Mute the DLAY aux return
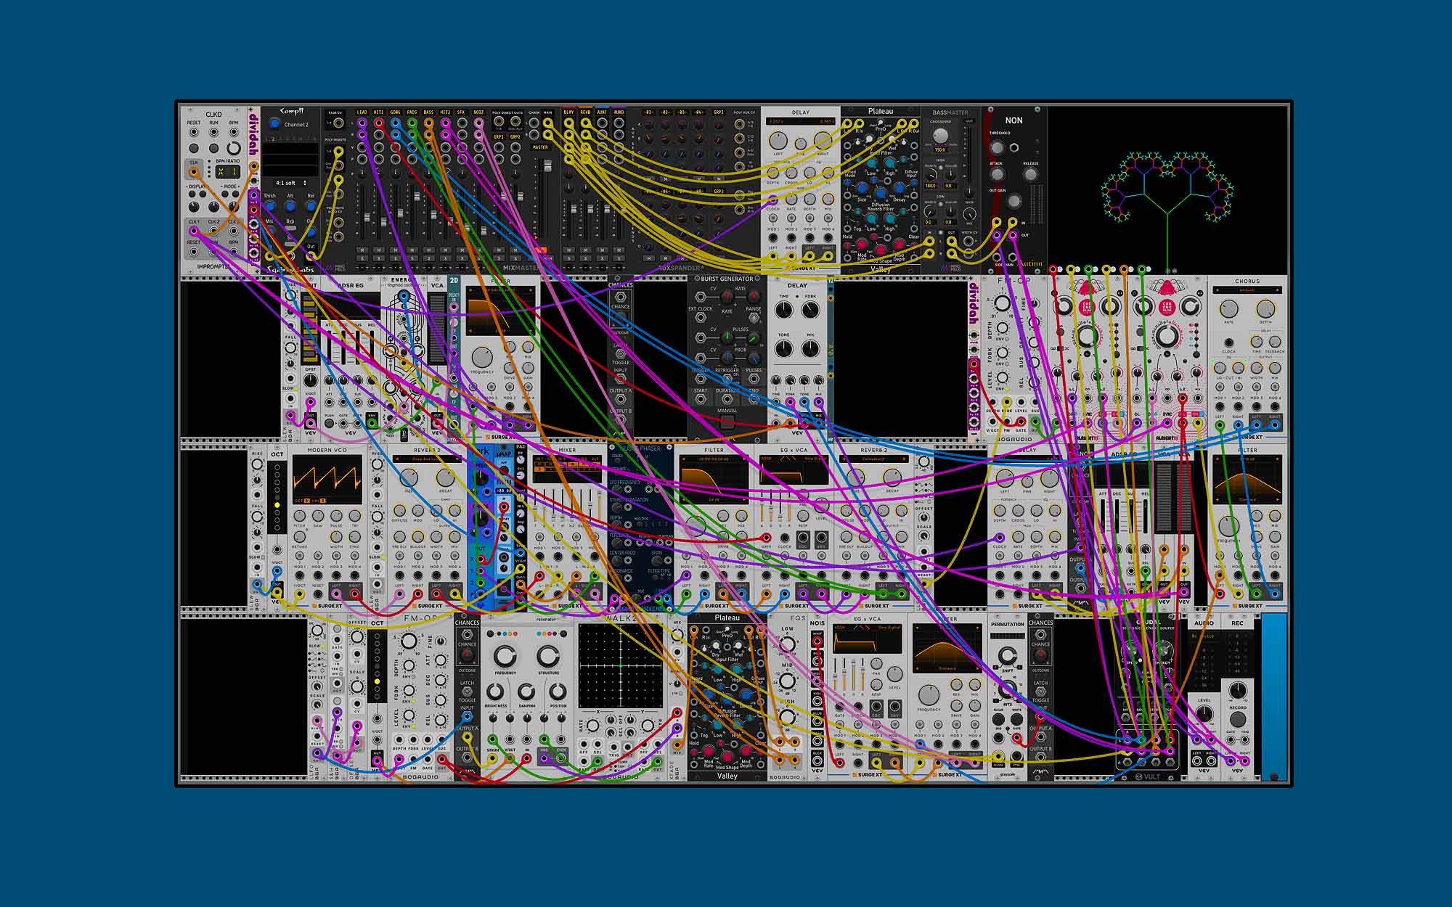This screenshot has width=1452, height=907. [569, 250]
